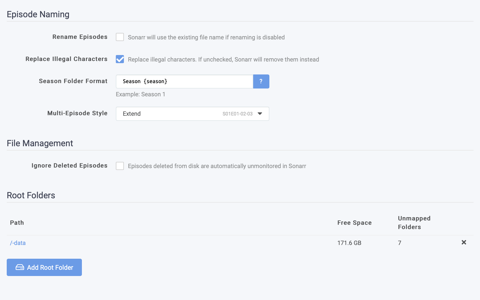Click the Path column header
The width and height of the screenshot is (480, 300).
point(17,223)
